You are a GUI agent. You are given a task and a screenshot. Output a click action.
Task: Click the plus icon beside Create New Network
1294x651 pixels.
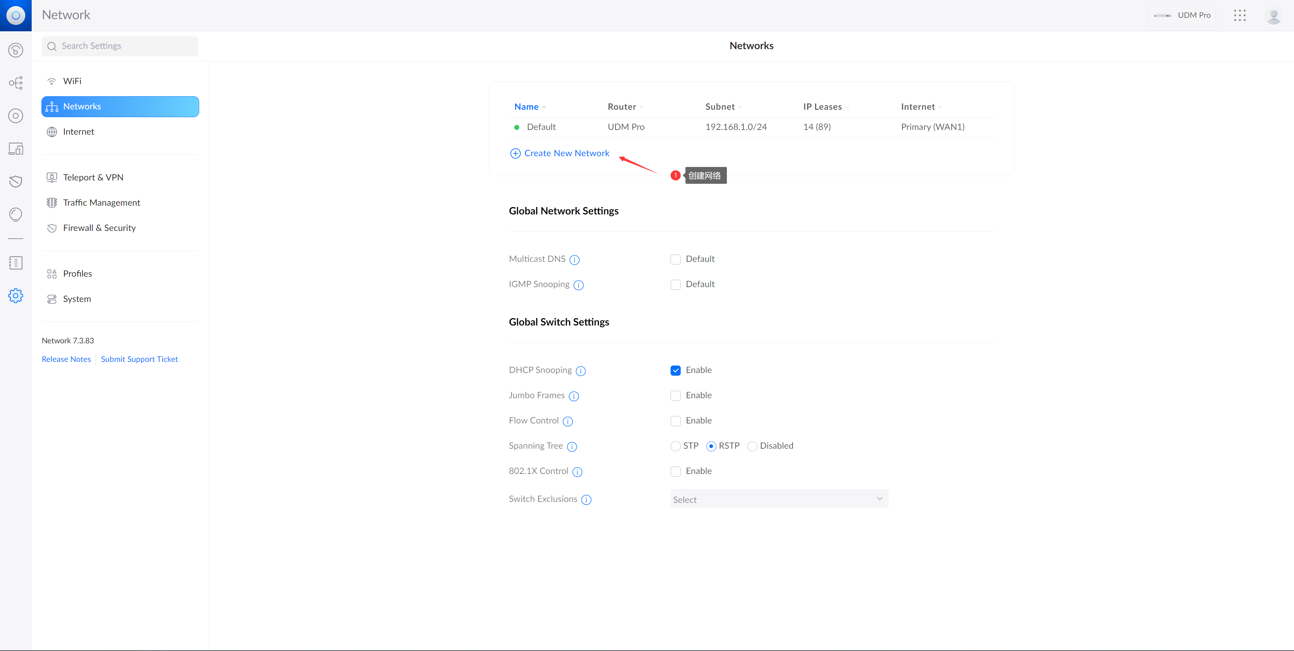[515, 153]
